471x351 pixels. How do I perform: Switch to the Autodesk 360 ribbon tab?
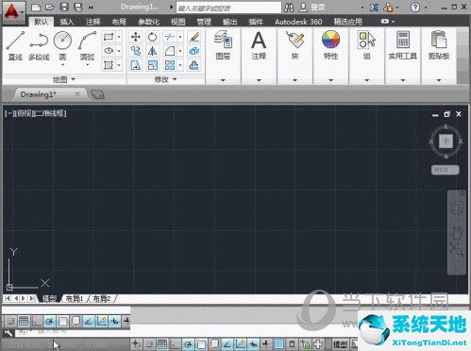coord(298,22)
